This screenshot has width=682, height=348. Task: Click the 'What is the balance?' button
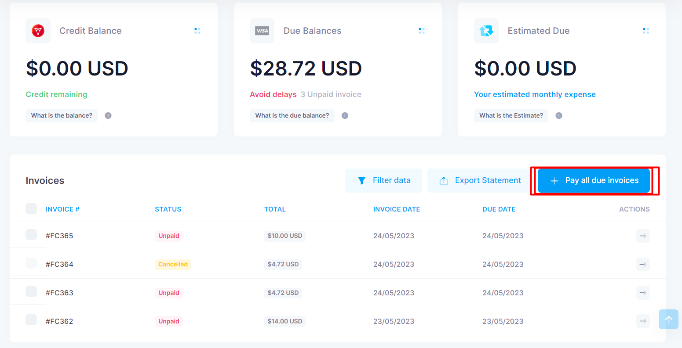(x=62, y=116)
